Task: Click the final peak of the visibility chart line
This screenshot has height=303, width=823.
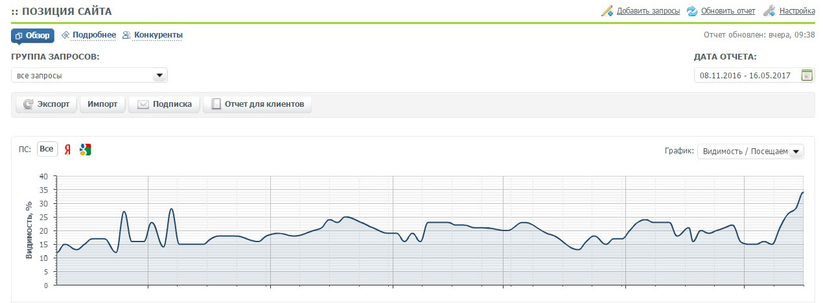Action: click(803, 192)
